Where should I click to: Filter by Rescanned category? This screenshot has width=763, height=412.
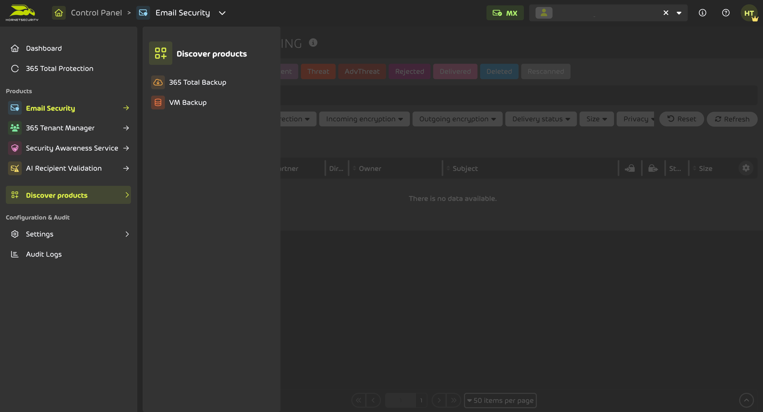click(546, 72)
